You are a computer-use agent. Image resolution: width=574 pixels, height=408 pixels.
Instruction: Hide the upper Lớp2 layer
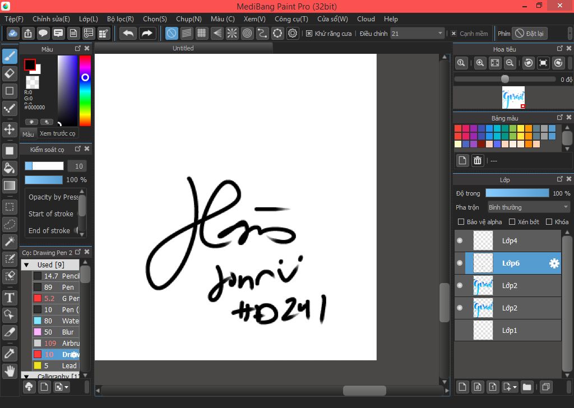tap(460, 285)
